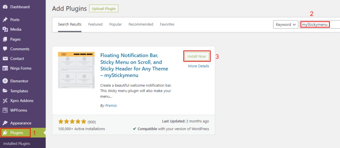Click the Contact envelope icon
Viewport: 340px width, 148px height.
(x=5, y=58)
